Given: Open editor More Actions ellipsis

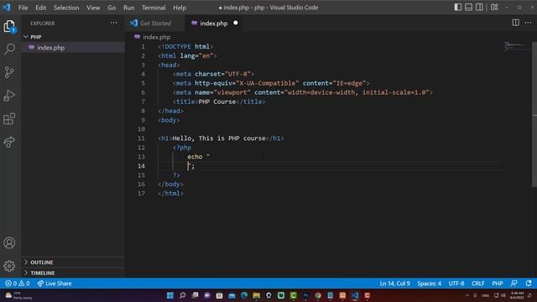Looking at the screenshot, I should [x=528, y=23].
